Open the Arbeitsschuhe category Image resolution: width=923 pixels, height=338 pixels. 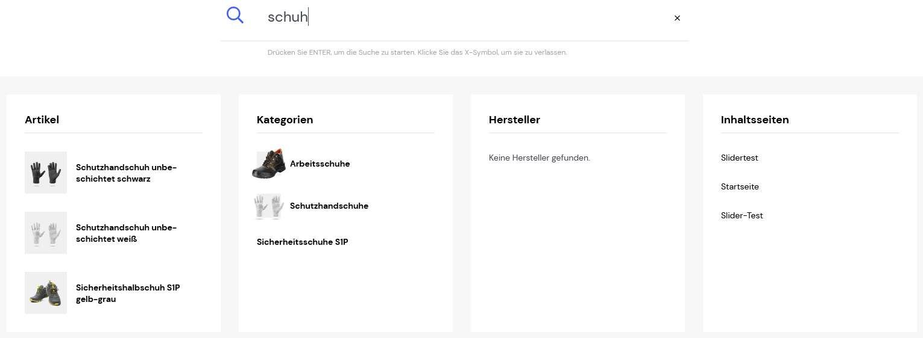click(320, 164)
